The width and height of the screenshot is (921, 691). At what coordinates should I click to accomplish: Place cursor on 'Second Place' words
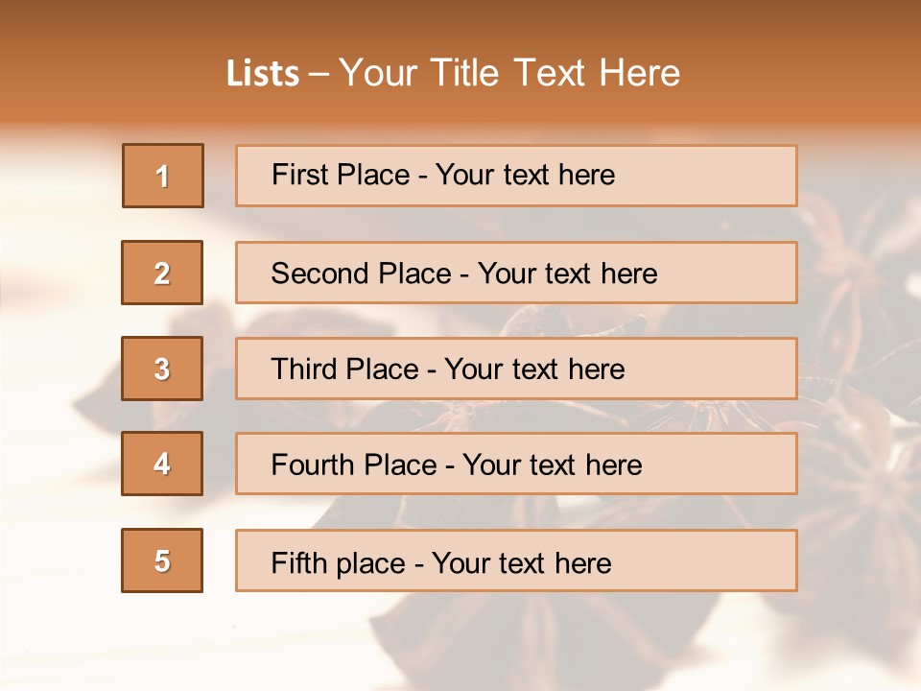[x=362, y=274]
